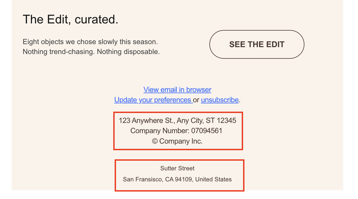Click the "Nothing trend-chasing. Nothing disposable." line
The image size is (358, 199).
[91, 52]
